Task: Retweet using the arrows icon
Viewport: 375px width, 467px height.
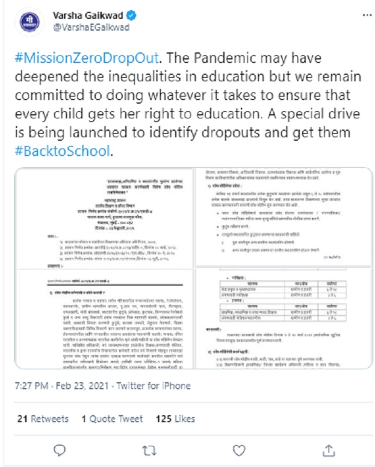Action: (x=149, y=450)
